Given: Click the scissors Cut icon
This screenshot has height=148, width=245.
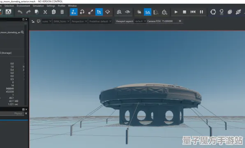Looking at the screenshot, I should 45,12.
